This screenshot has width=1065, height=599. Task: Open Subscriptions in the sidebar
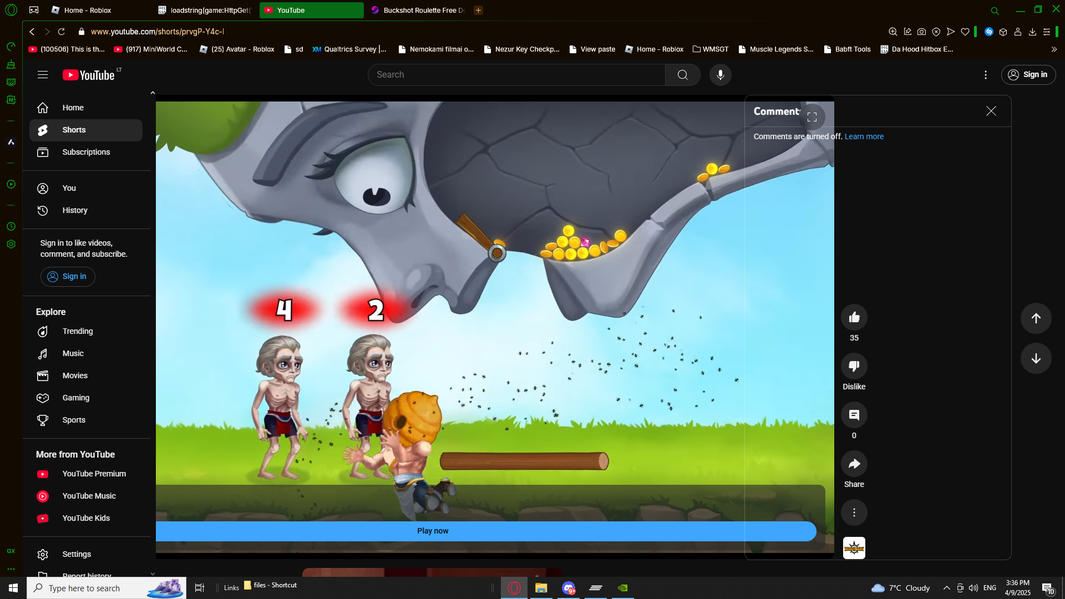click(x=86, y=152)
